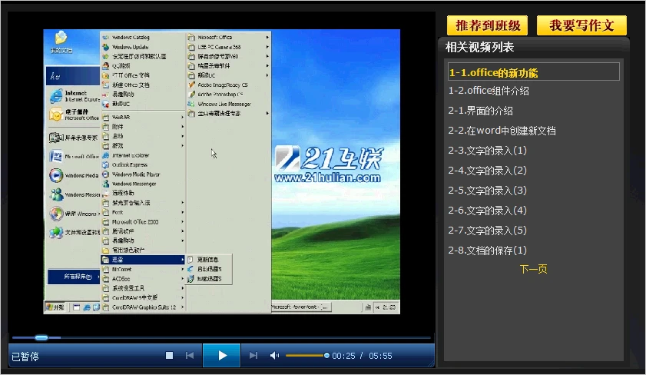Click the Windows Catalog icon in menu
The height and width of the screenshot is (375, 646).
(x=105, y=37)
